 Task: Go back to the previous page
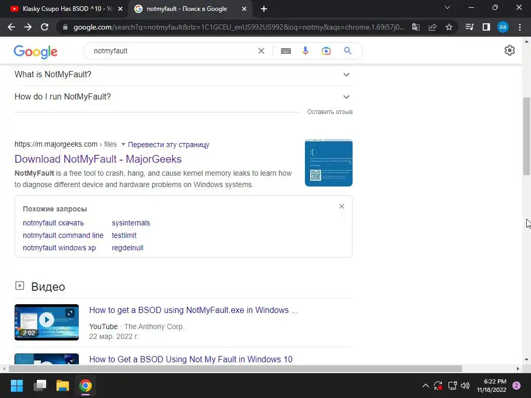[11, 27]
